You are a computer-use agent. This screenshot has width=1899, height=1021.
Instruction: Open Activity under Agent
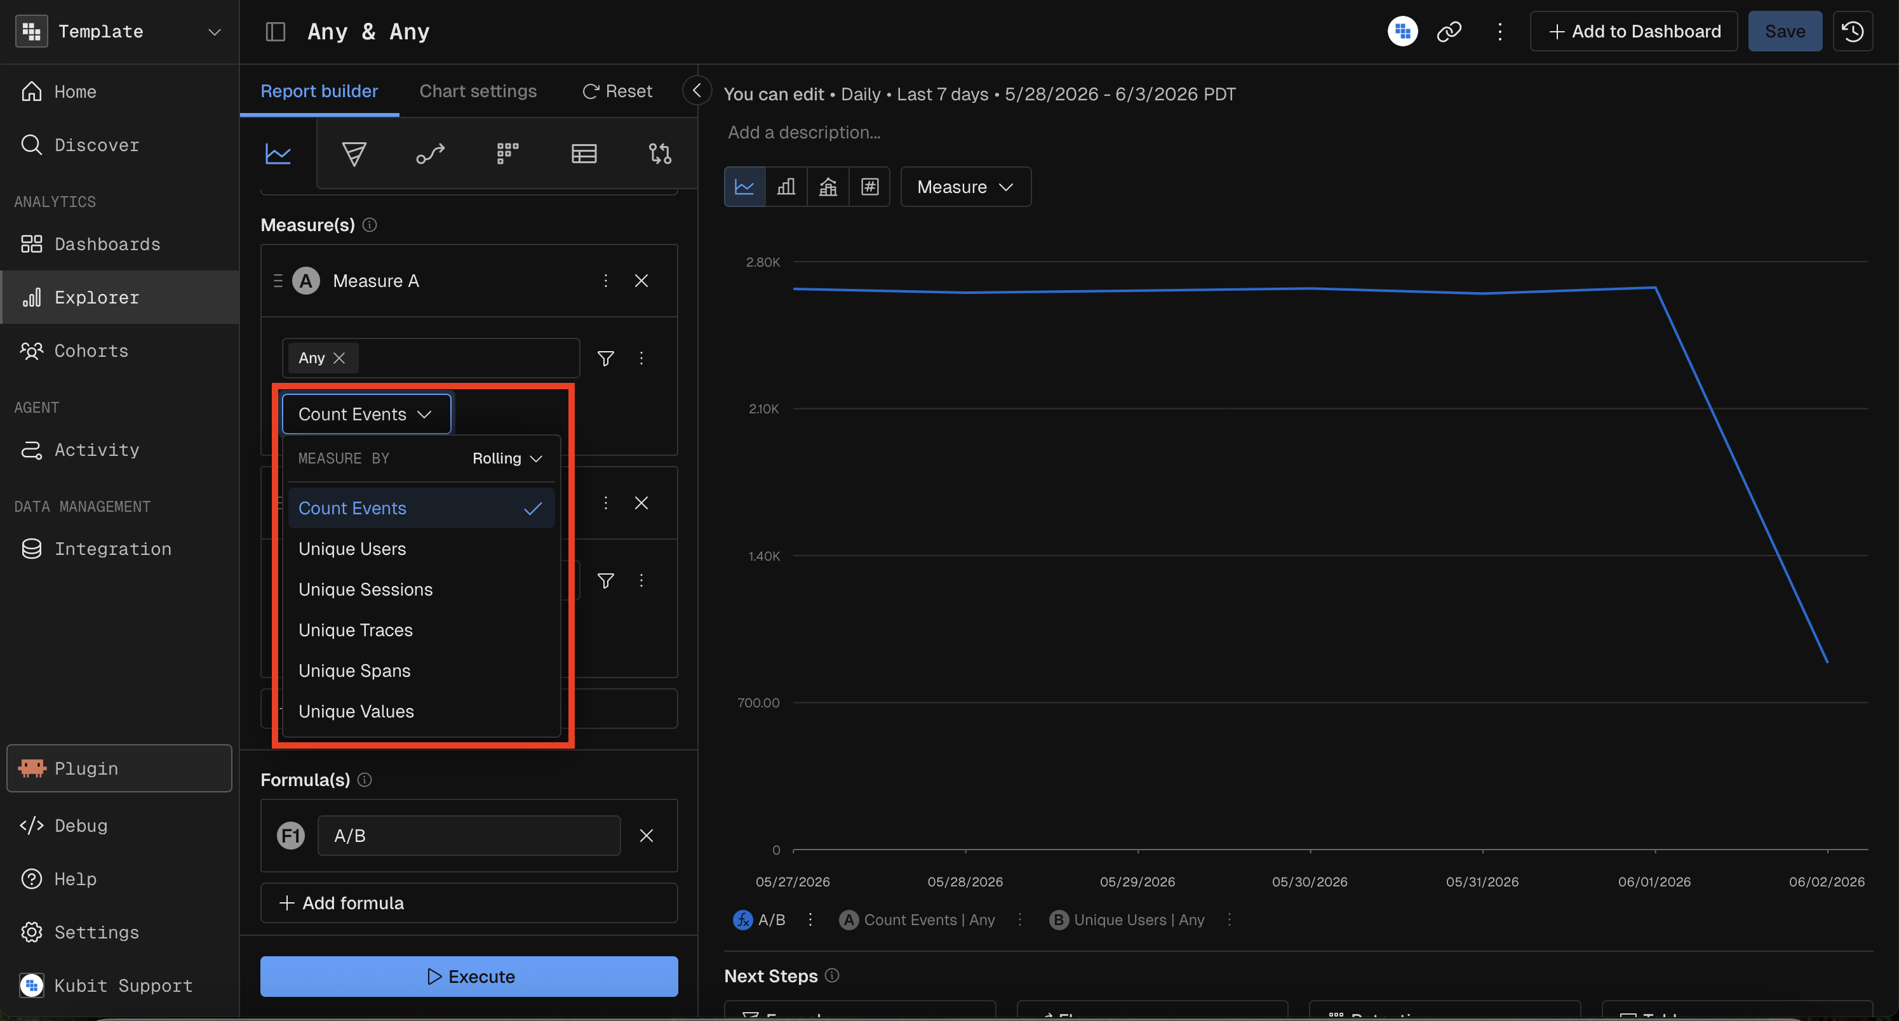(x=119, y=449)
